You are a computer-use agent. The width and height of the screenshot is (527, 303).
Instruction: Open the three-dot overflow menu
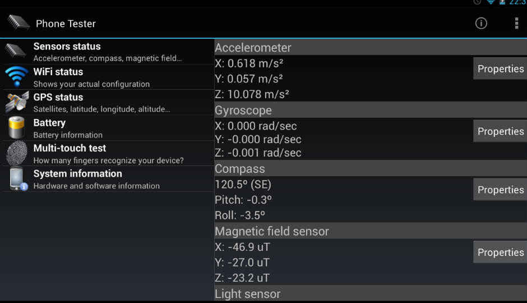pos(516,23)
